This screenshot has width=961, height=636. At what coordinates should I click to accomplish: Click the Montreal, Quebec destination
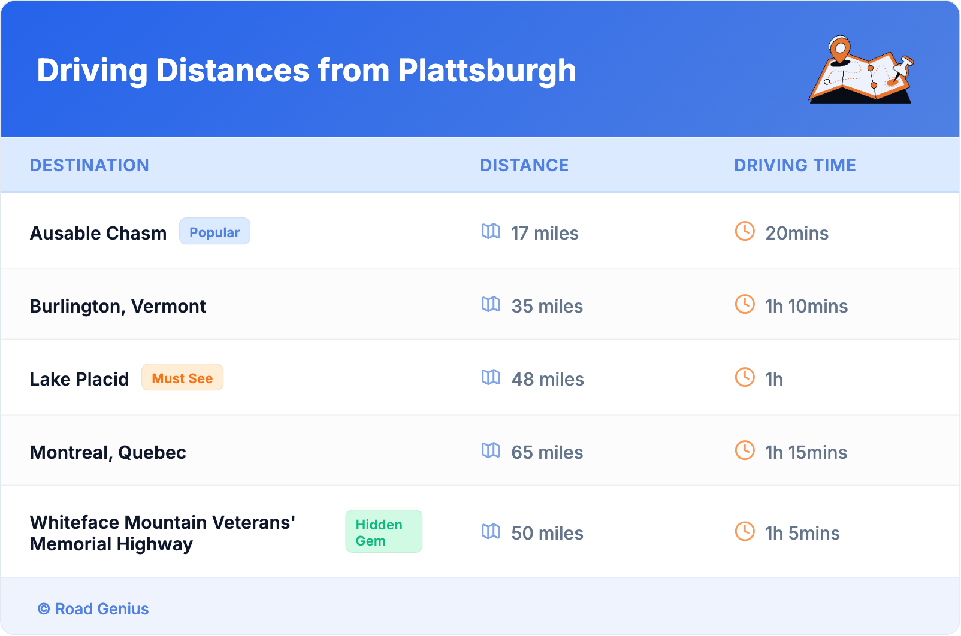108,453
